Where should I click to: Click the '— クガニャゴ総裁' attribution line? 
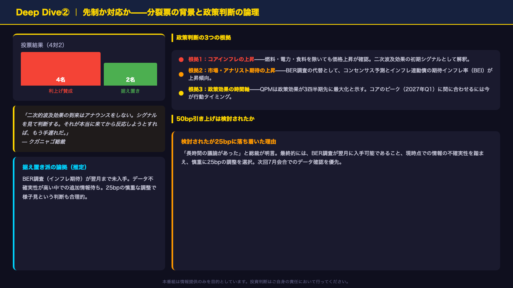coord(44,142)
